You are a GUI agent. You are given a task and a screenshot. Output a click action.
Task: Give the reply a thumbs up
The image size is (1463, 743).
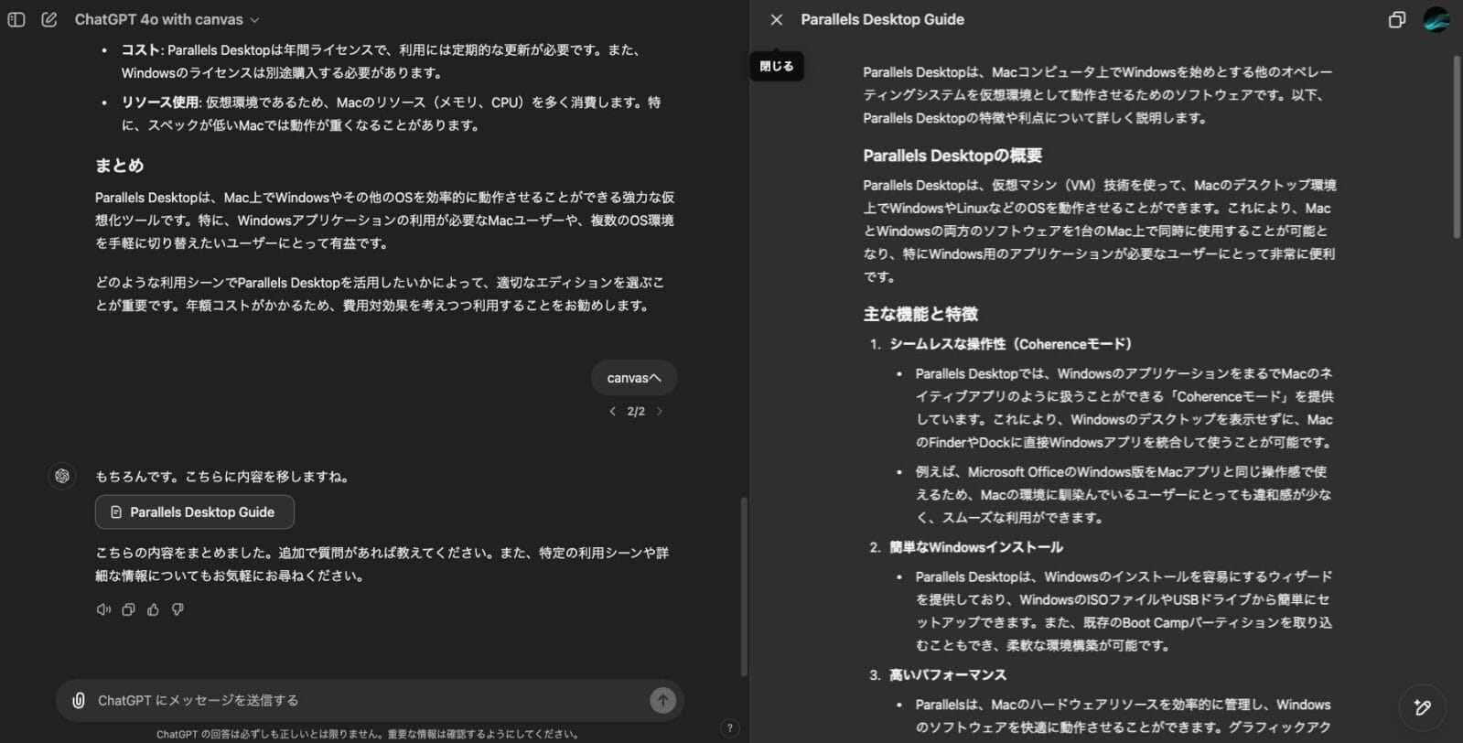point(153,609)
